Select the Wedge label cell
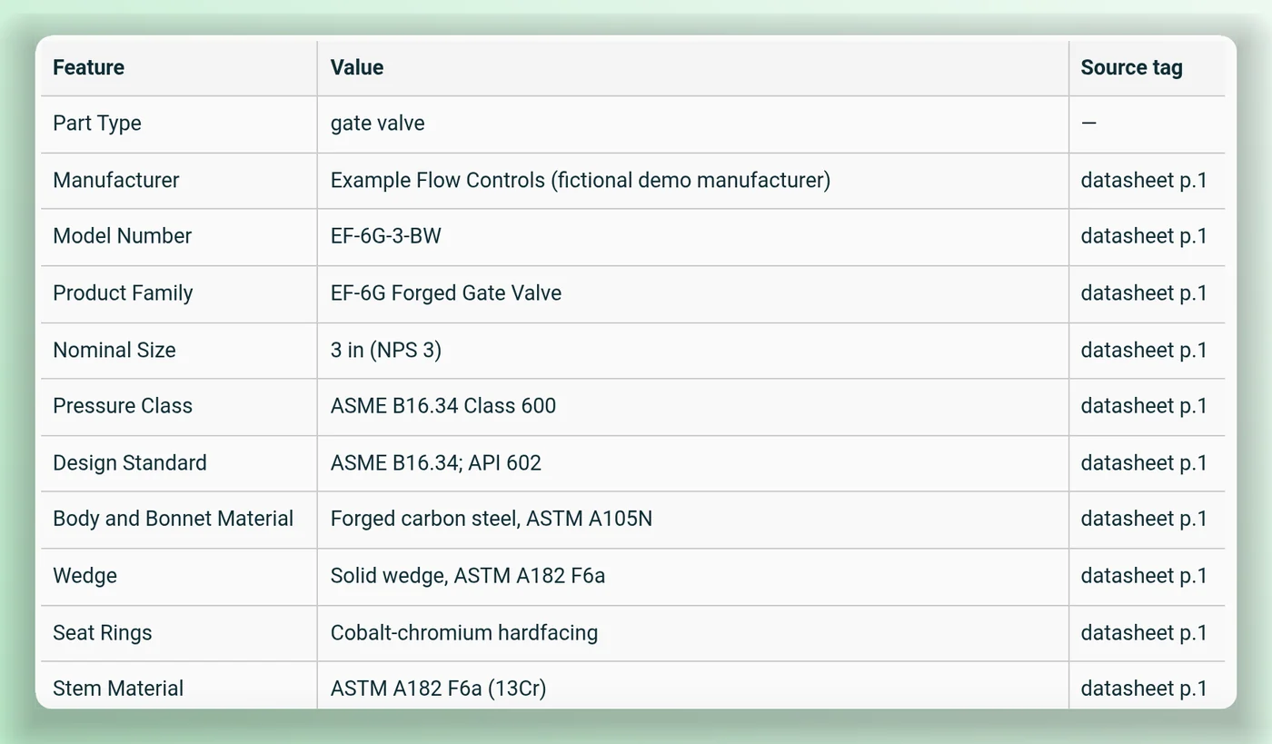1272x744 pixels. click(x=179, y=577)
